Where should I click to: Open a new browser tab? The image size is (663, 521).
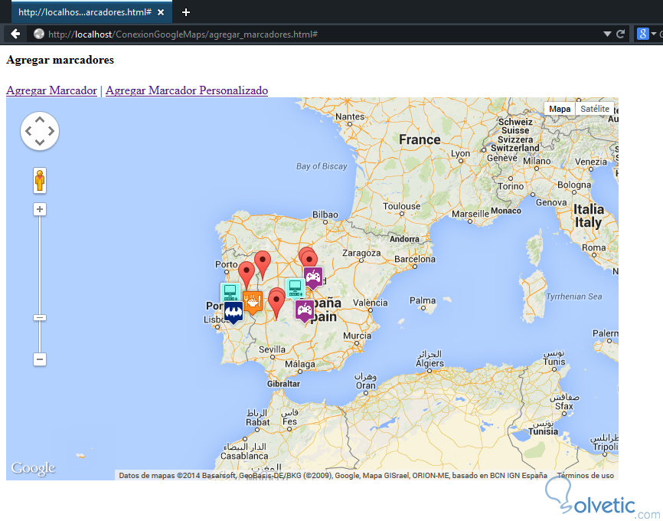[186, 11]
